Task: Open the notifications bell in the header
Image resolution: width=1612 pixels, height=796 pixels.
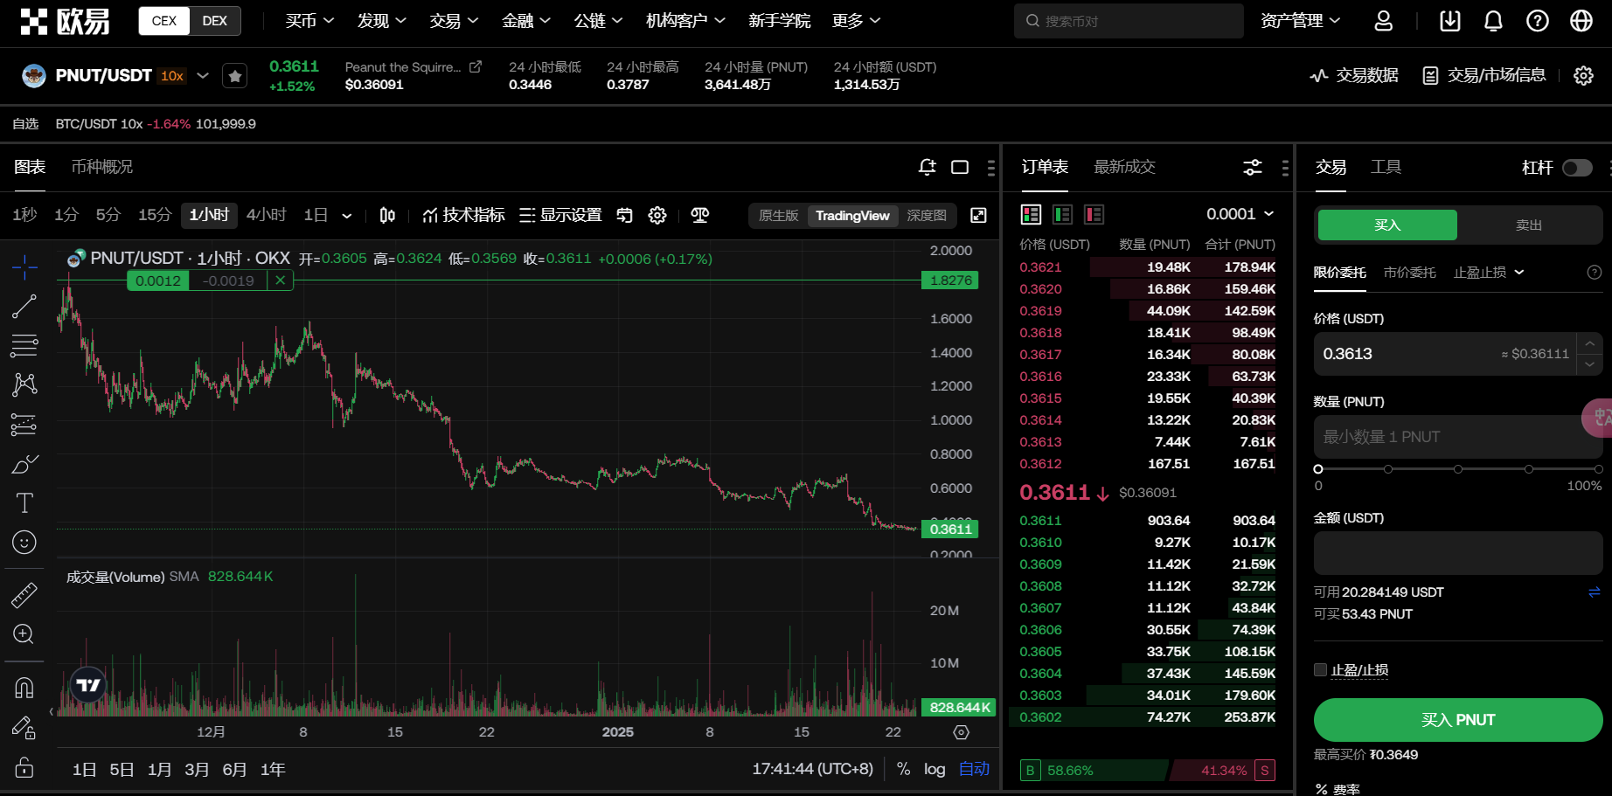Action: point(1494,21)
